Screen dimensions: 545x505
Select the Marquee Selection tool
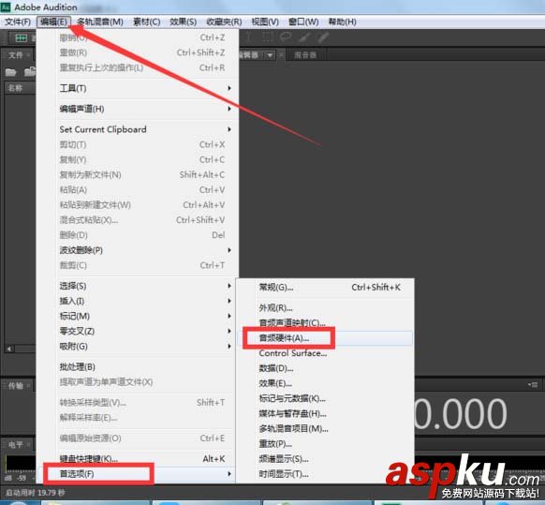pyautogui.click(x=267, y=37)
